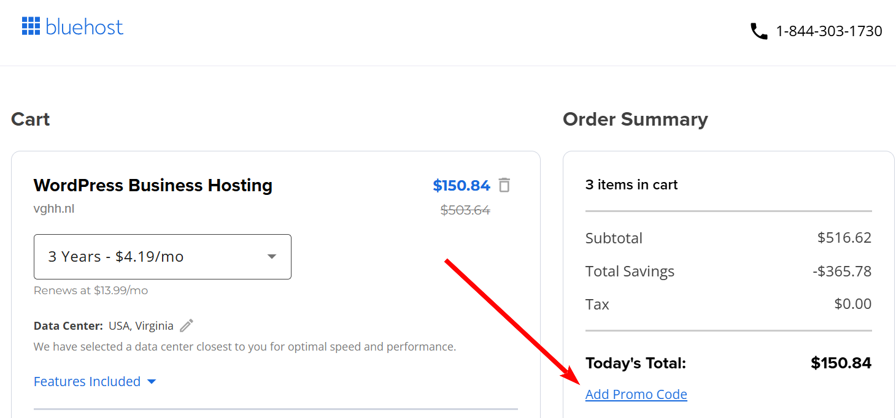The image size is (896, 418).
Task: Click the chevron on the term selector
Action: 271,257
